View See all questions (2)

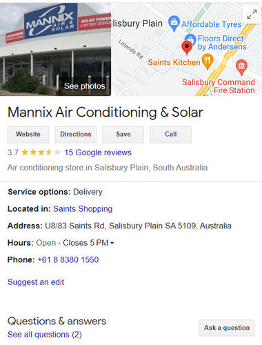pos(45,335)
